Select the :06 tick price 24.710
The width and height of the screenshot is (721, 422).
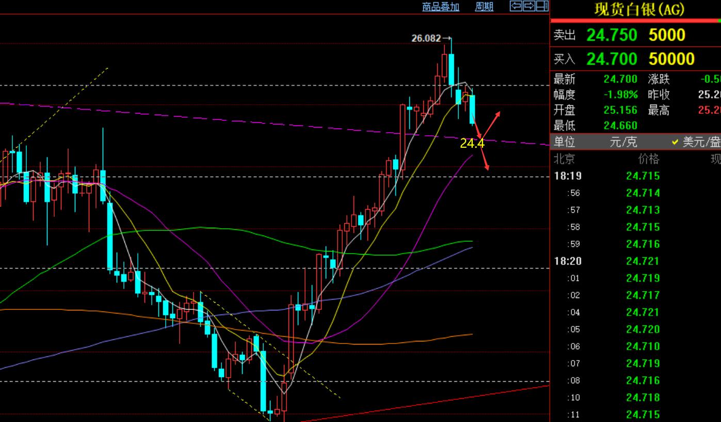point(643,346)
